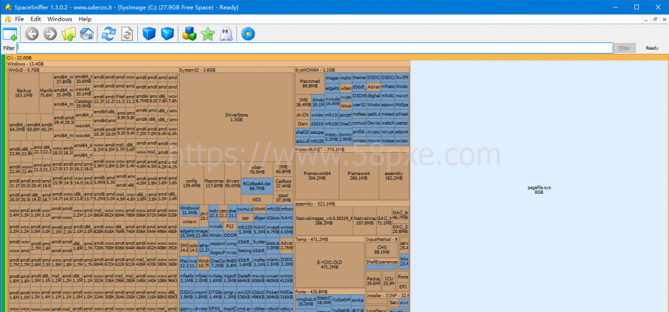Click the blue flower donate icon
This screenshot has width=669, height=312.
coord(248,34)
